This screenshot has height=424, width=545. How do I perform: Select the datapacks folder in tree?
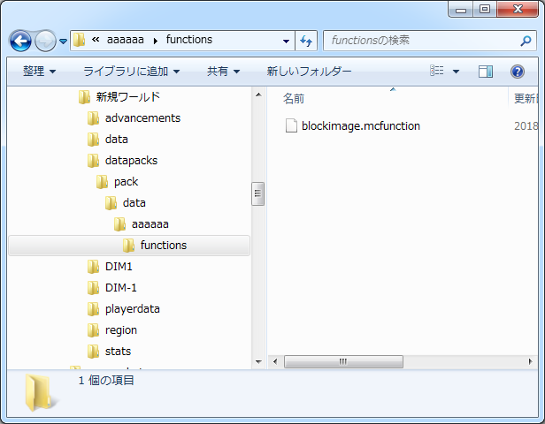131,160
